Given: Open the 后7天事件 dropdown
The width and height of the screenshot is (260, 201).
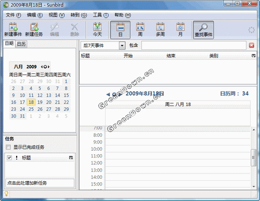Looking at the screenshot, I should (x=122, y=46).
